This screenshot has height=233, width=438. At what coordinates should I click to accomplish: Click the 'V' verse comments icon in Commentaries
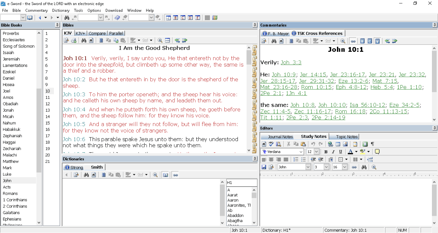(x=377, y=41)
